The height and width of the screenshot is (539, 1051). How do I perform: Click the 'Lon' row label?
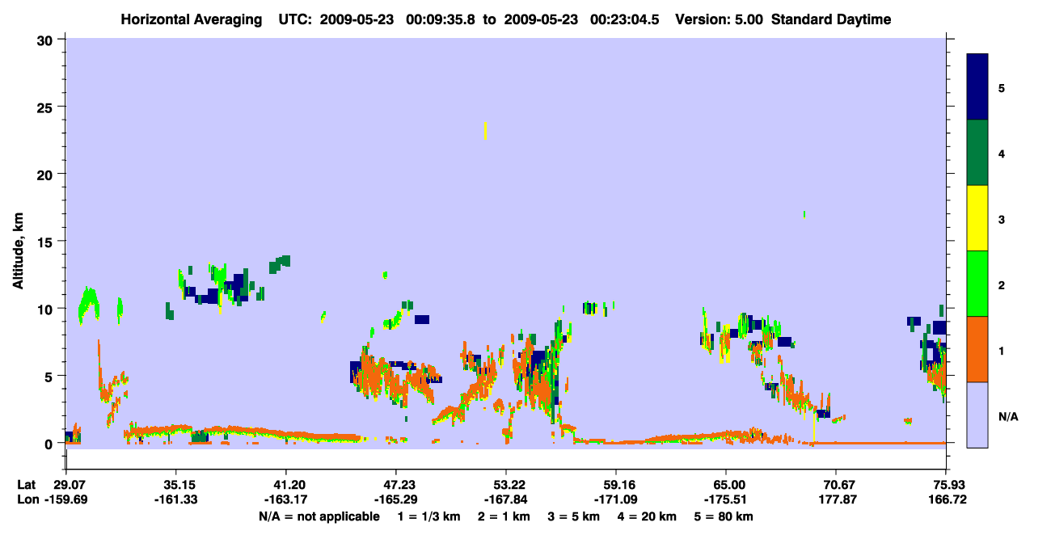[27, 499]
